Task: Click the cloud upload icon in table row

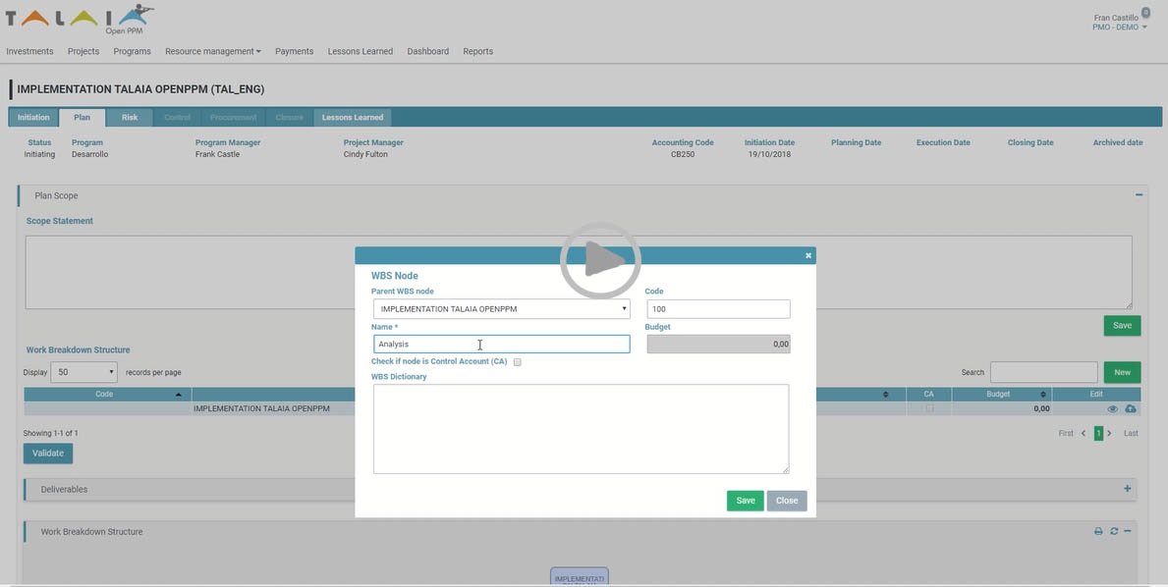Action: tap(1130, 409)
